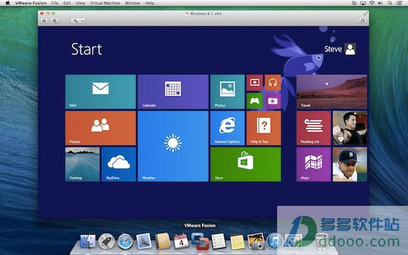Screen dimensions: 408x255
Task: Open the Virtual Machine menu
Action: click(x=105, y=3)
